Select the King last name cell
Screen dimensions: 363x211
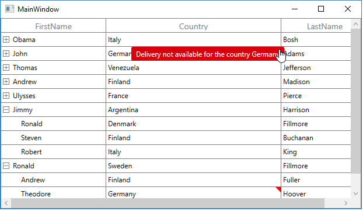[316, 152]
